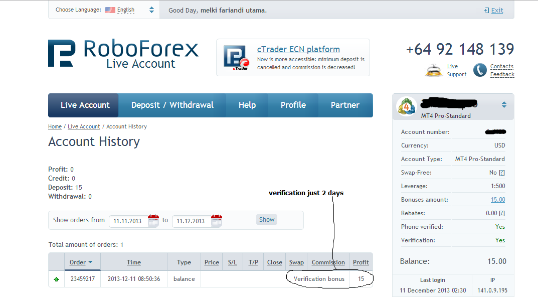Open the cTrader platform icon

pyautogui.click(x=236, y=57)
